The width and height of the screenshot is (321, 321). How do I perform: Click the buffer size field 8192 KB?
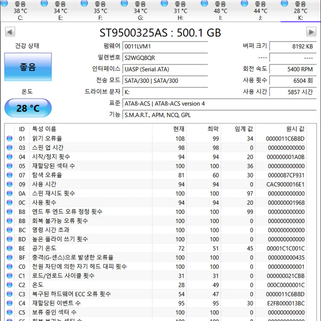tap(293, 46)
